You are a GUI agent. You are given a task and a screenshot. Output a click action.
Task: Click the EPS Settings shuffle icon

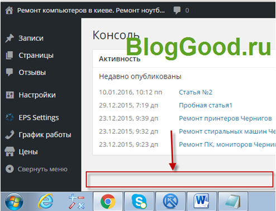[9, 117]
